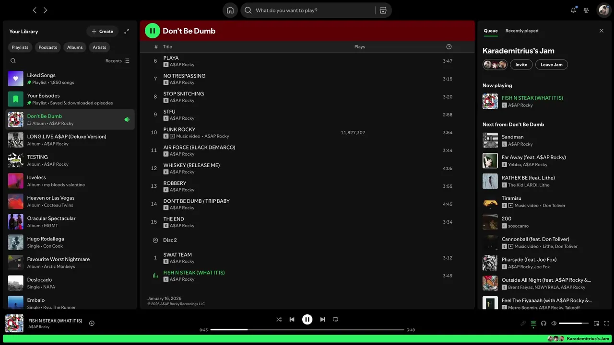Screen dimensions: 614x345
Task: Open the Recents sort dropdown
Action: point(118,61)
